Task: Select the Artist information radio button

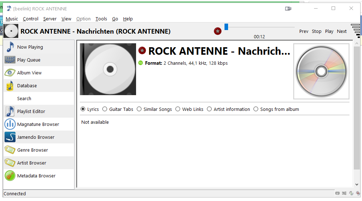Action: click(x=209, y=109)
